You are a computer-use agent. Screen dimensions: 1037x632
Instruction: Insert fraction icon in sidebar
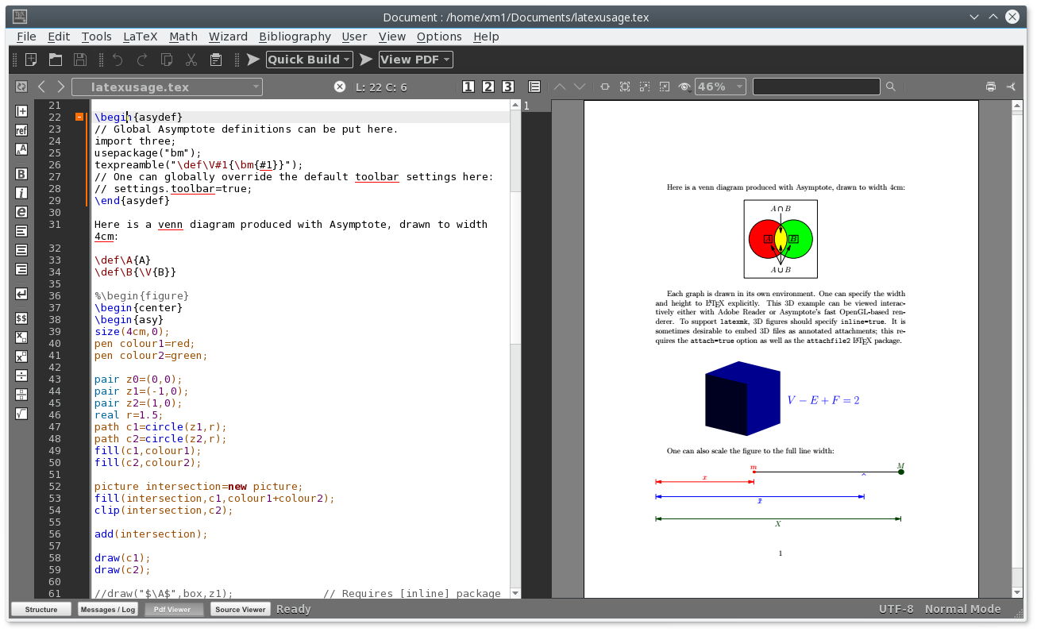[21, 376]
